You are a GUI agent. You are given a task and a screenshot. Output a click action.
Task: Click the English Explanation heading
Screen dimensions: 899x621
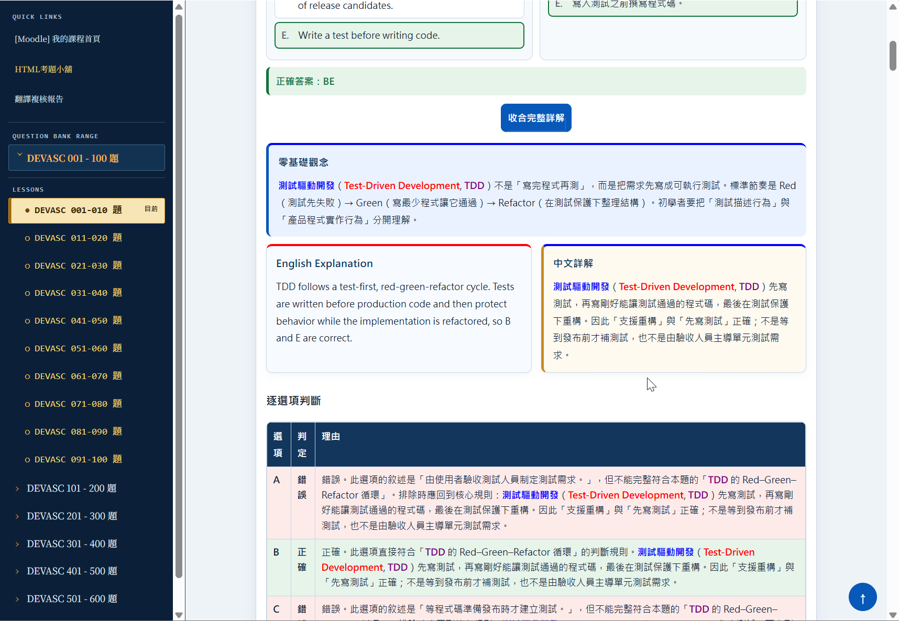(x=324, y=263)
